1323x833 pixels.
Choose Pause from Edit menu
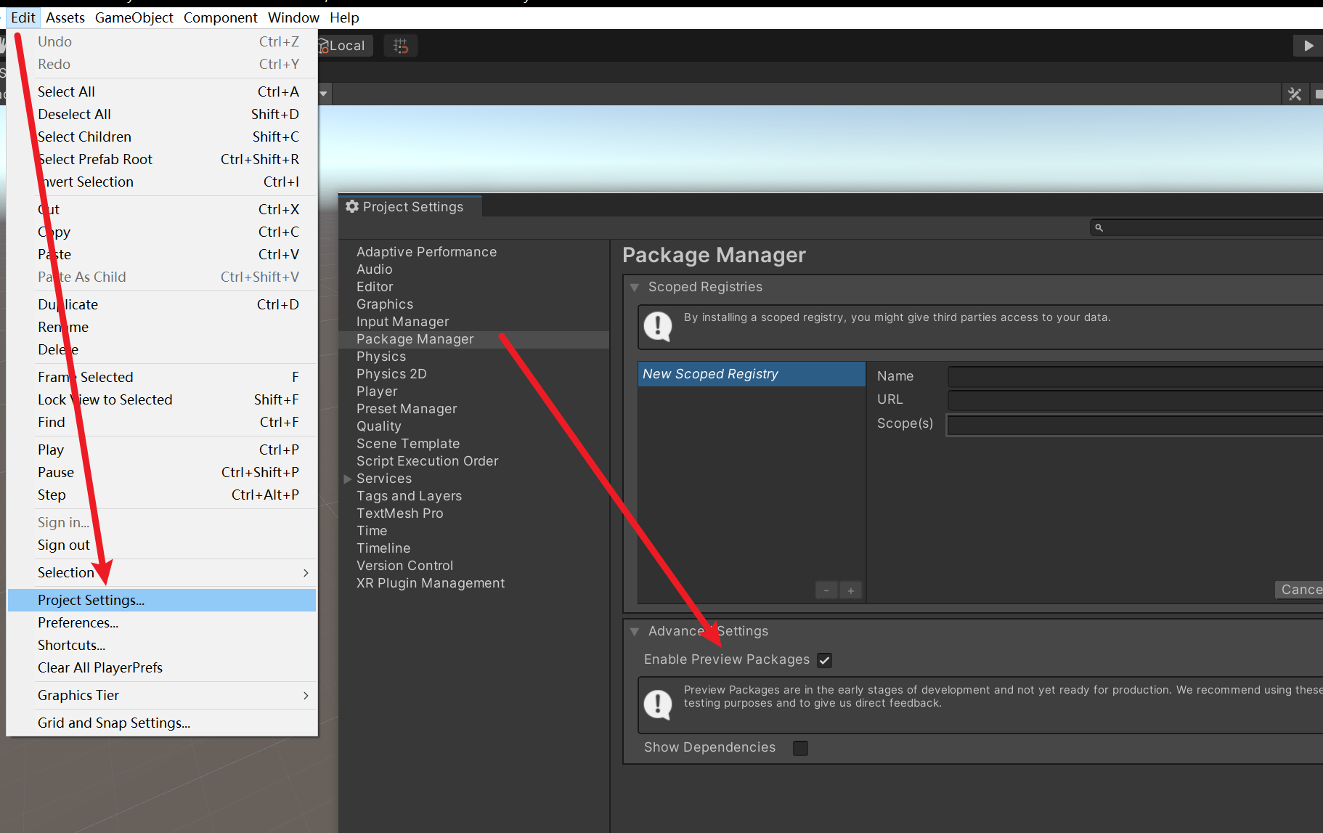tap(162, 473)
